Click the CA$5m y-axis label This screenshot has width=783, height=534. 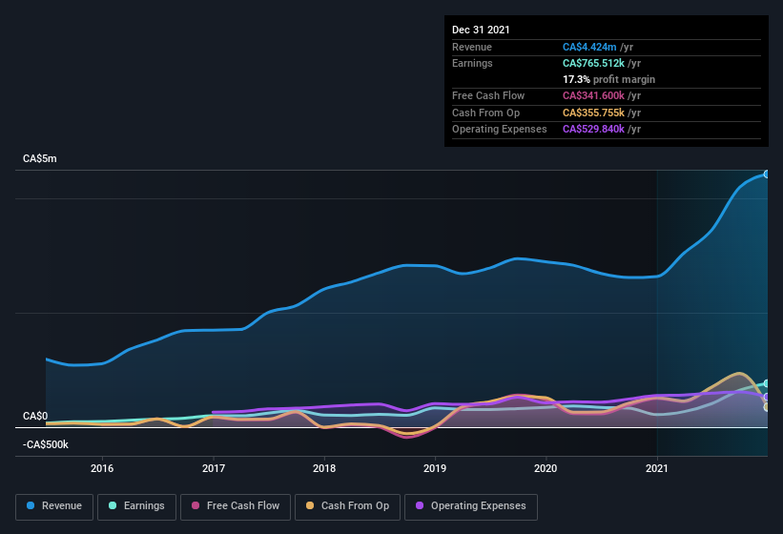40,158
